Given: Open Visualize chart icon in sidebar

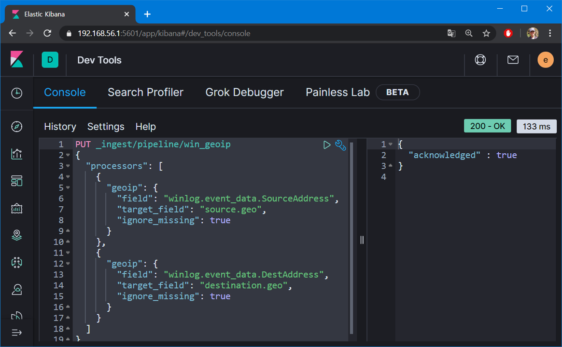Looking at the screenshot, I should click(16, 154).
